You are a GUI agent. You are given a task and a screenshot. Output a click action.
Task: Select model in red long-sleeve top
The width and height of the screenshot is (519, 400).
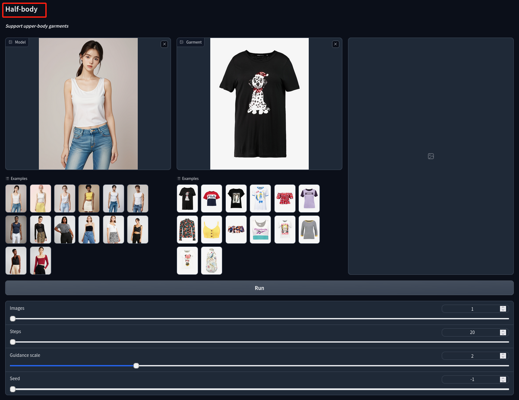coord(41,261)
